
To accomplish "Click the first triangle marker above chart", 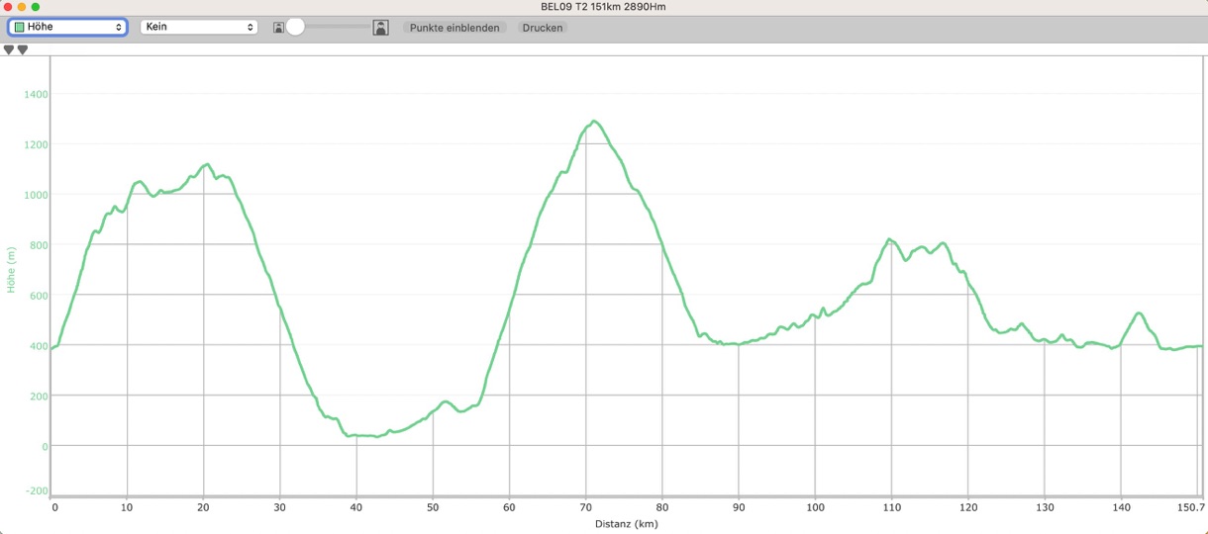I will tap(9, 49).
